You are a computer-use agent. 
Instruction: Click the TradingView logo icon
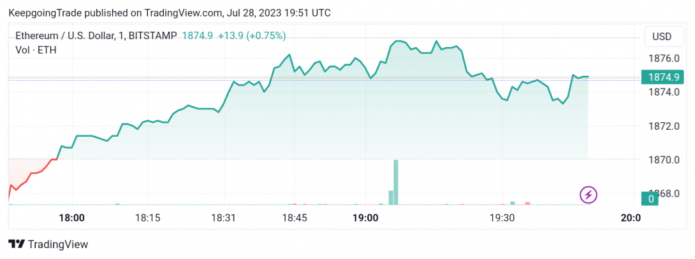(x=17, y=244)
